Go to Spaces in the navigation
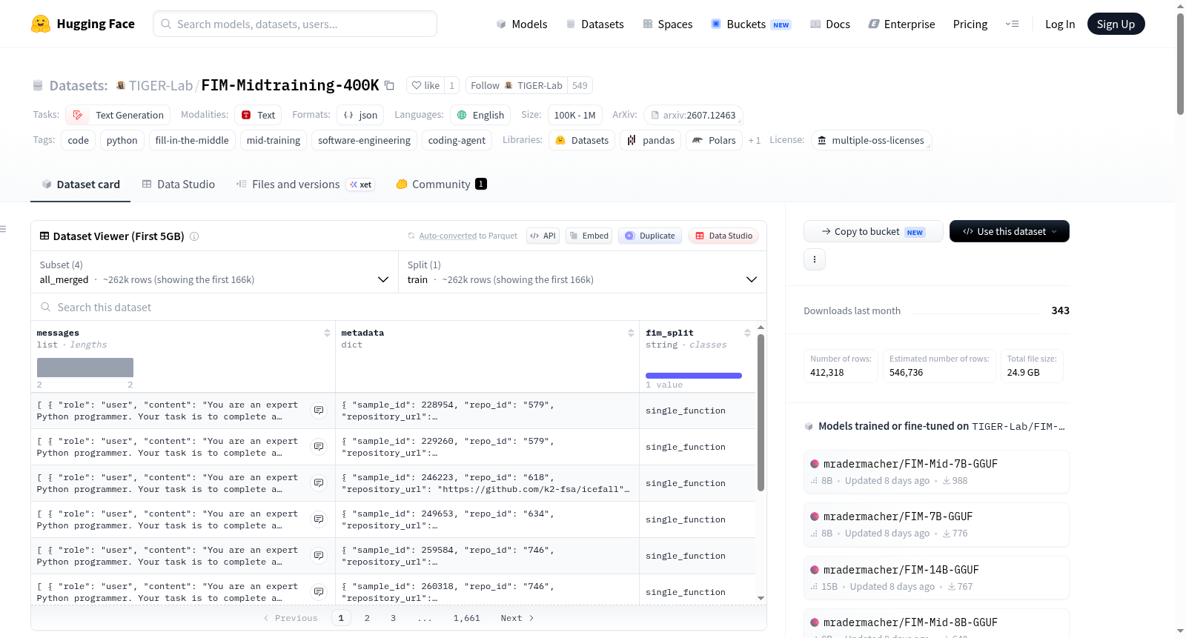Image resolution: width=1186 pixels, height=638 pixels. [x=668, y=24]
